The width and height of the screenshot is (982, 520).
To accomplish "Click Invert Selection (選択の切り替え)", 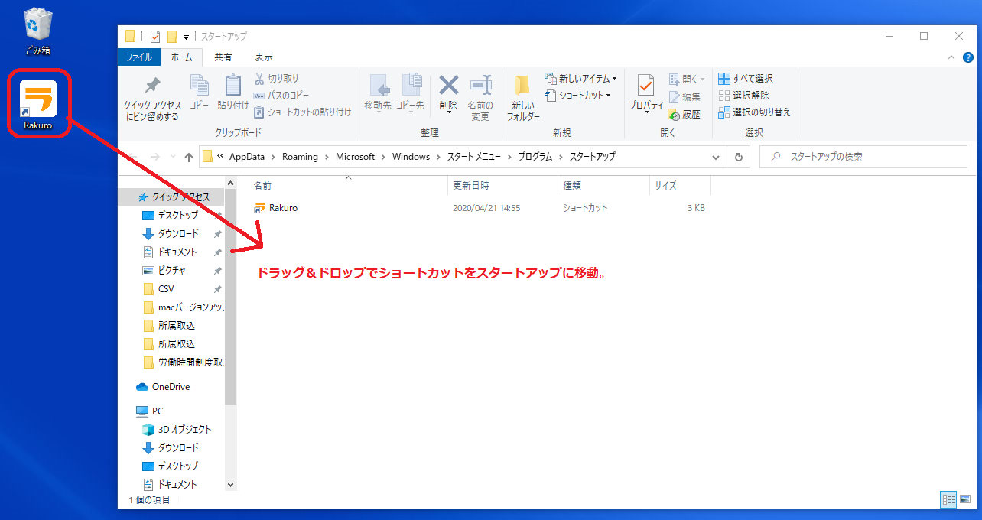I will pos(754,112).
